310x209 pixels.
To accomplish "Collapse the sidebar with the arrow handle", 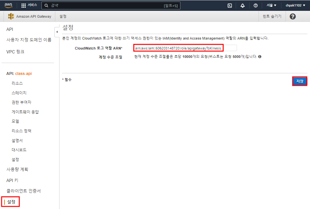I will 57,32.
